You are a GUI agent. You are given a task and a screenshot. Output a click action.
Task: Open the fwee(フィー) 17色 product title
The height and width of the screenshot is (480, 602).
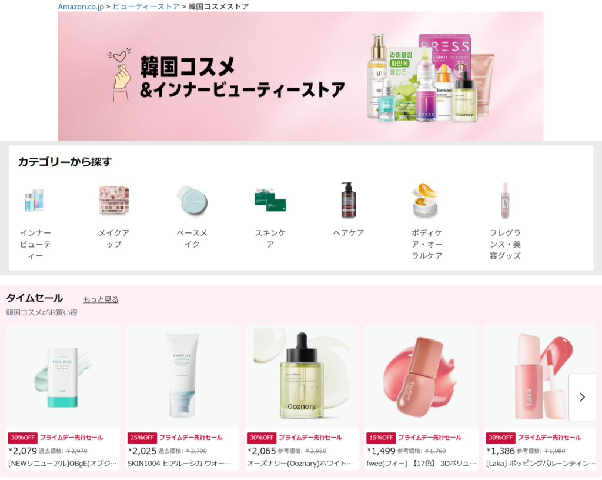(x=421, y=464)
